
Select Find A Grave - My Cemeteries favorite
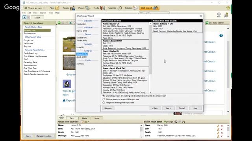click(x=35, y=56)
